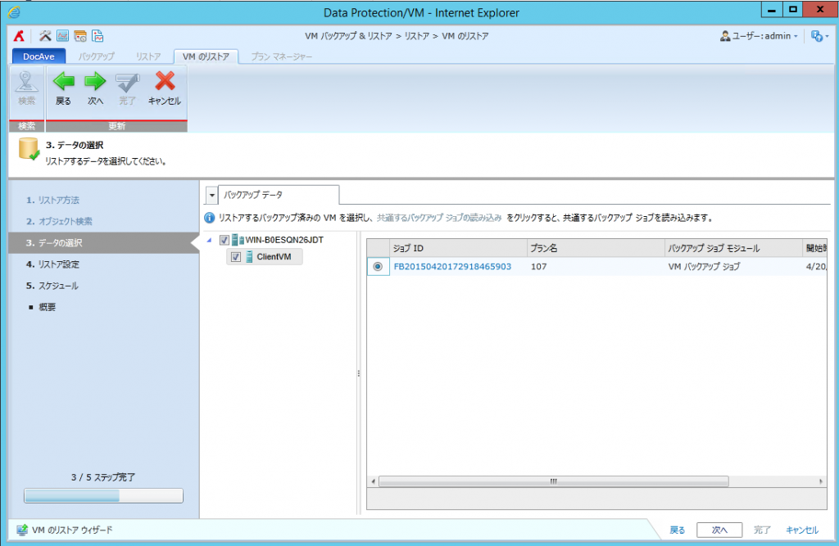
Task: Collapse the WIN-B0ESQN26JDT tree node
Action: [209, 240]
